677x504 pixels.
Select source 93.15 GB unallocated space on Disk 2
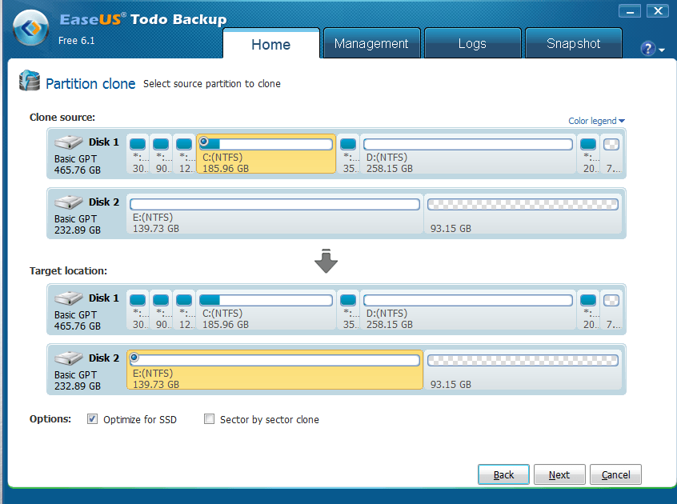[x=523, y=214]
